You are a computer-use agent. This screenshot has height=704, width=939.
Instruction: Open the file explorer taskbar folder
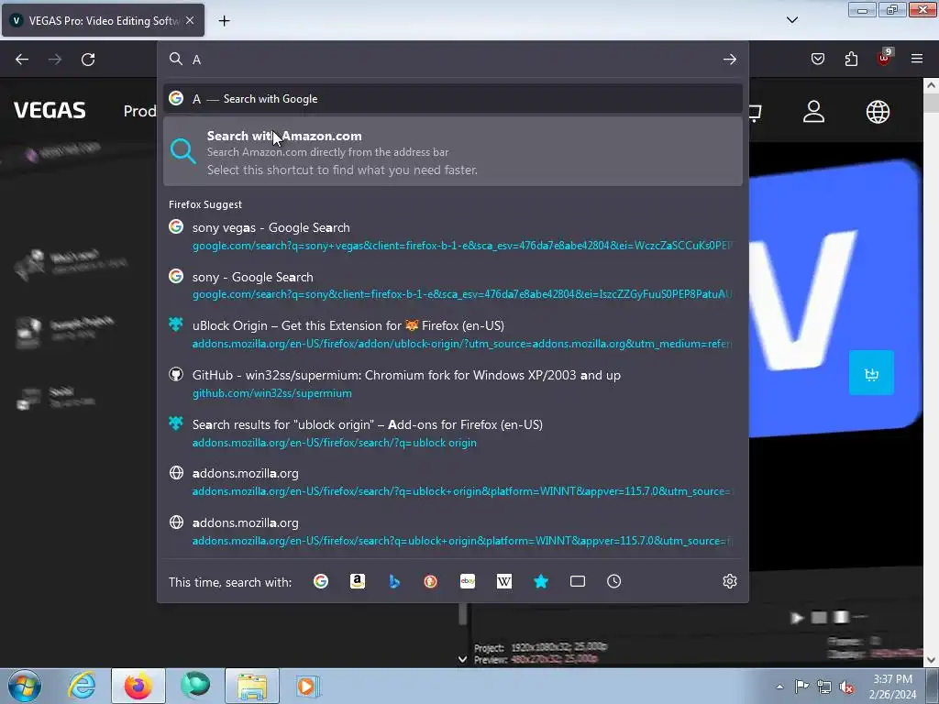click(252, 686)
